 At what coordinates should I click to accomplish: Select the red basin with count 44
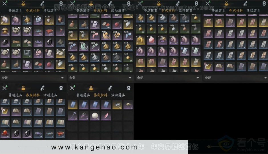60,133
